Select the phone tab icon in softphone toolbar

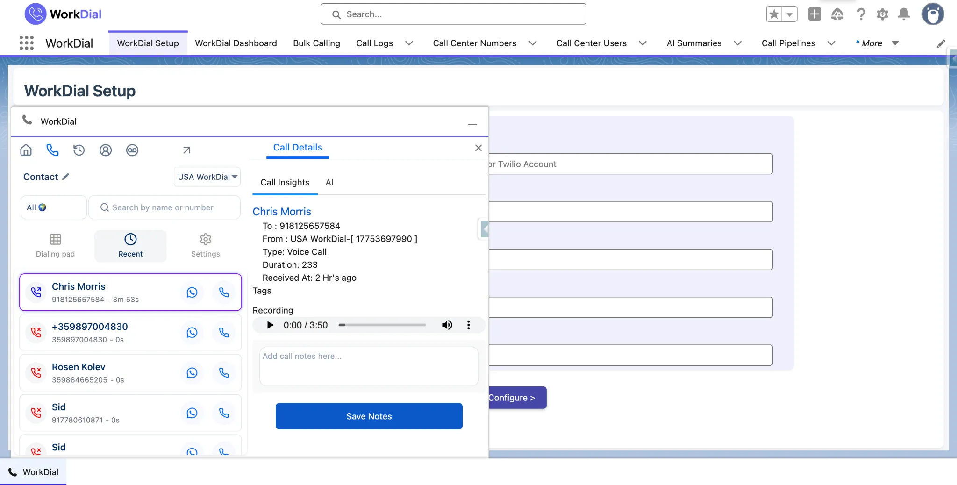(x=52, y=150)
